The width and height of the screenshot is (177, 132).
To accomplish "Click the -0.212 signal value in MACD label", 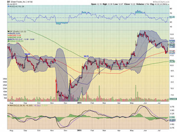I will pos(37,106).
